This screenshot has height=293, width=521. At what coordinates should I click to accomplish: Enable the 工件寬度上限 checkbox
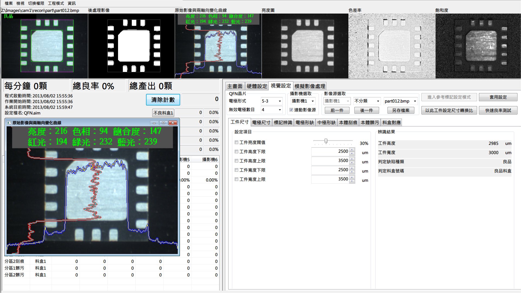[x=236, y=179]
